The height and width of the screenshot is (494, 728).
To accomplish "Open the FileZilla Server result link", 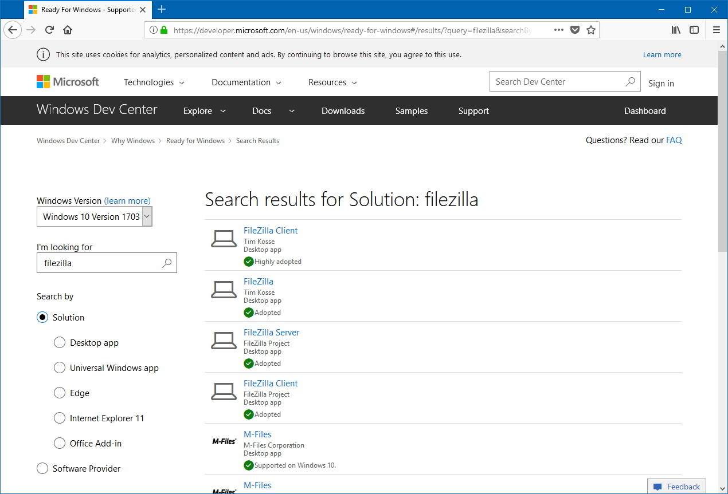I will pyautogui.click(x=271, y=332).
